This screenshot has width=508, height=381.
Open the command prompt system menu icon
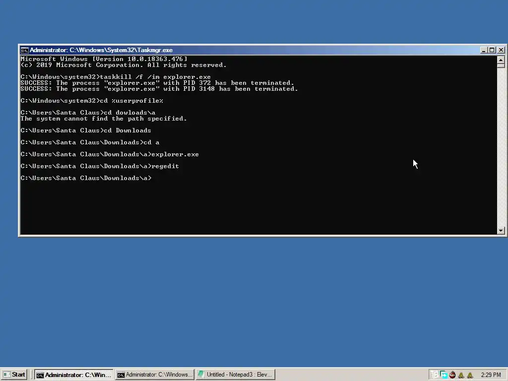tap(24, 50)
